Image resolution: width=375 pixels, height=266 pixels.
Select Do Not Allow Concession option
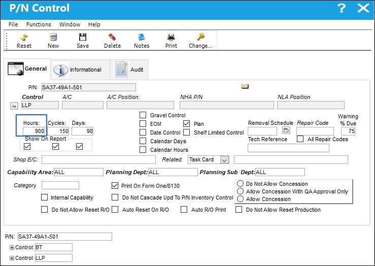pyautogui.click(x=240, y=183)
